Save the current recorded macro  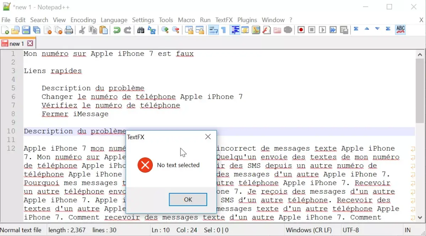coord(344,30)
